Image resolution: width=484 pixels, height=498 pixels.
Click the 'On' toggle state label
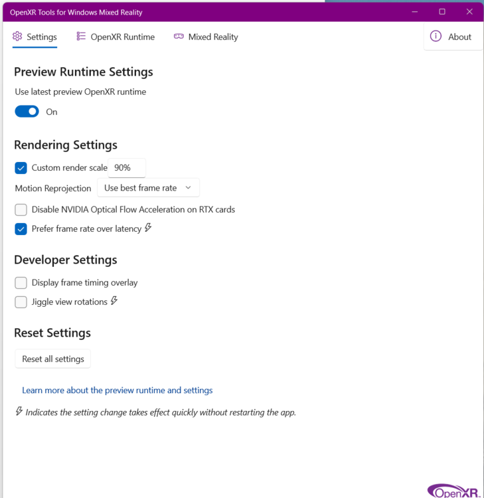pos(52,112)
